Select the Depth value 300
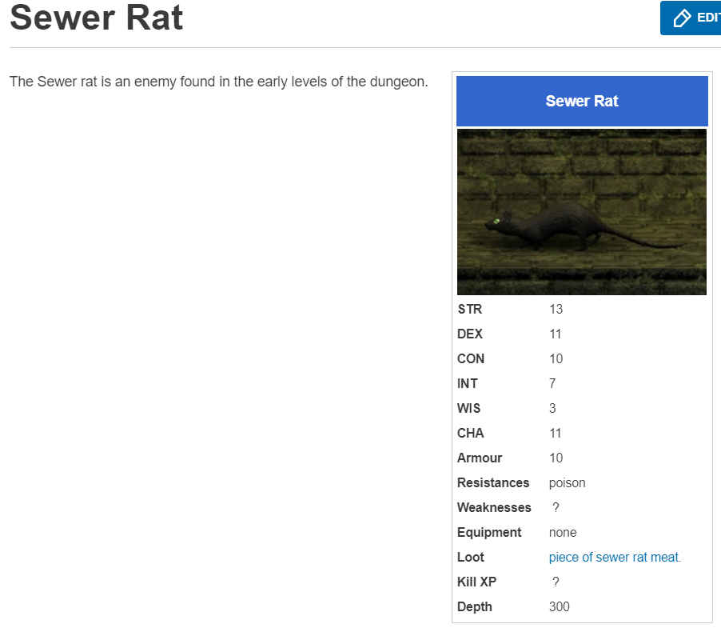 tap(560, 606)
